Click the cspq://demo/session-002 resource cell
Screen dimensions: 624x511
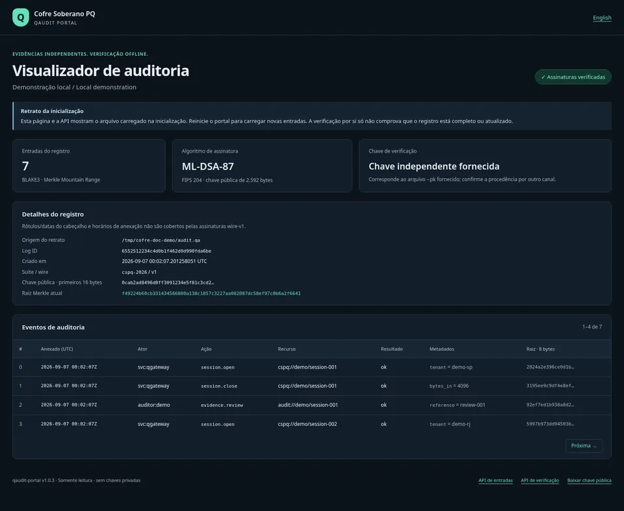(x=307, y=424)
